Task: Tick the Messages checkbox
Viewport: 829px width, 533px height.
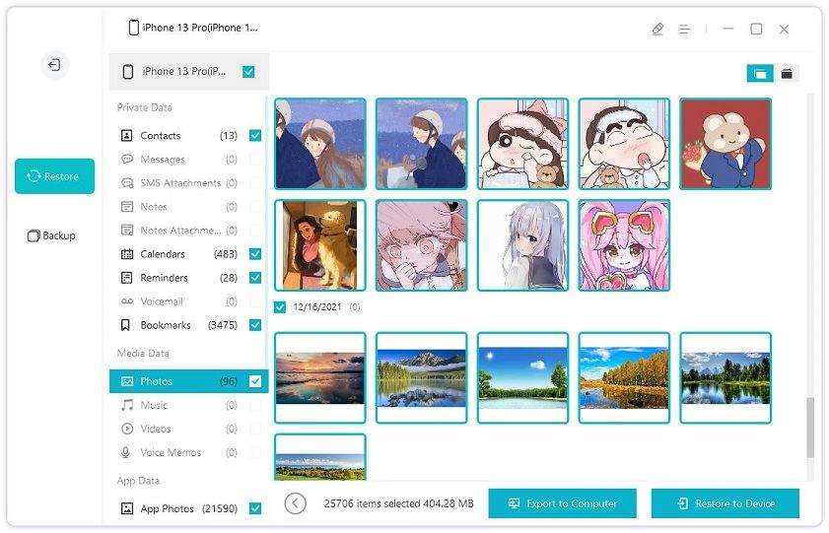Action: click(255, 159)
